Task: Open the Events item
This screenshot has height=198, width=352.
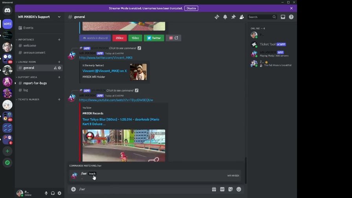Action: pos(39,28)
